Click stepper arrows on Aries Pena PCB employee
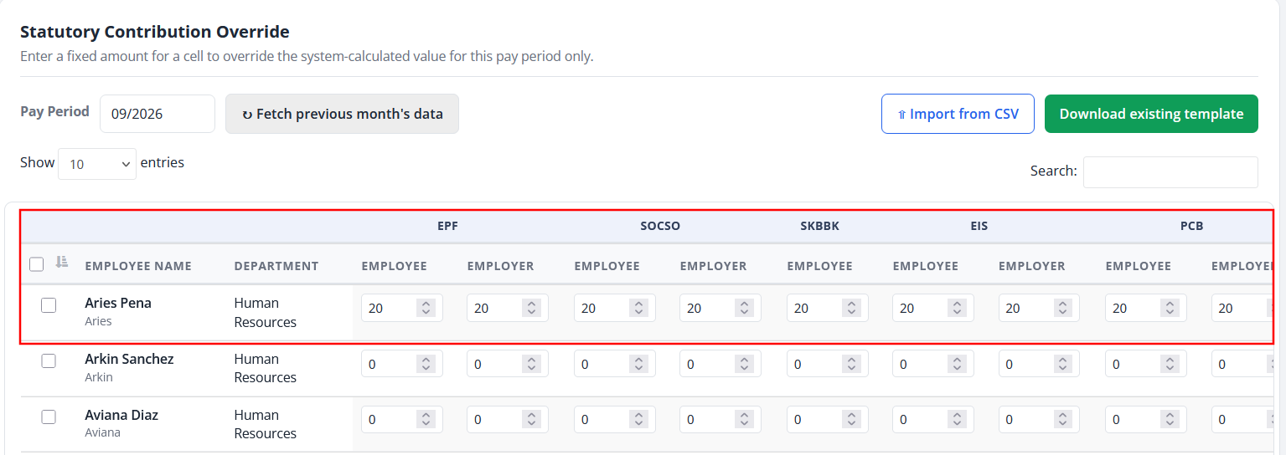Screen dimensions: 1286x455 pos(1170,308)
